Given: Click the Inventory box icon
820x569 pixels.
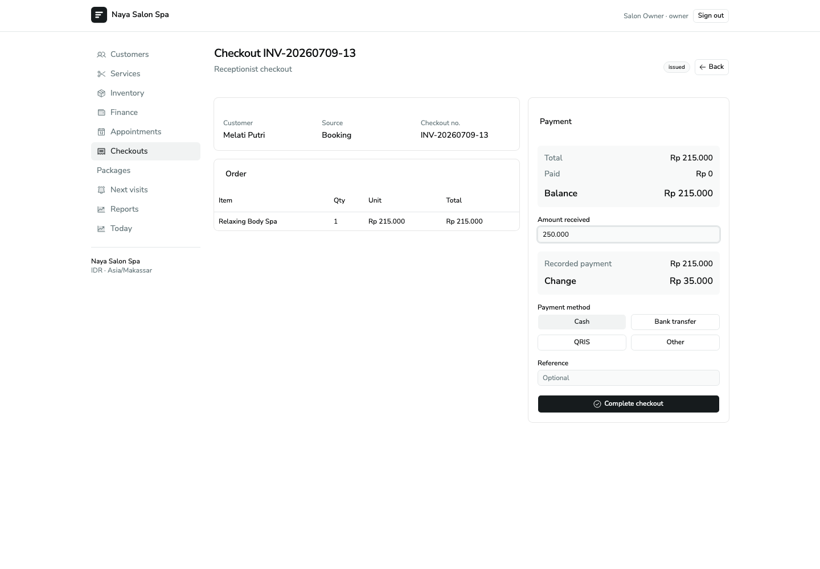Looking at the screenshot, I should [x=101, y=93].
